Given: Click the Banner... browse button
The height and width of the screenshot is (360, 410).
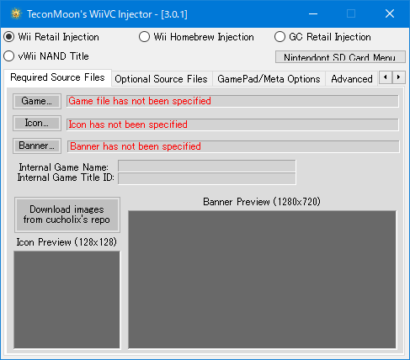Looking at the screenshot, I should pyautogui.click(x=37, y=146).
